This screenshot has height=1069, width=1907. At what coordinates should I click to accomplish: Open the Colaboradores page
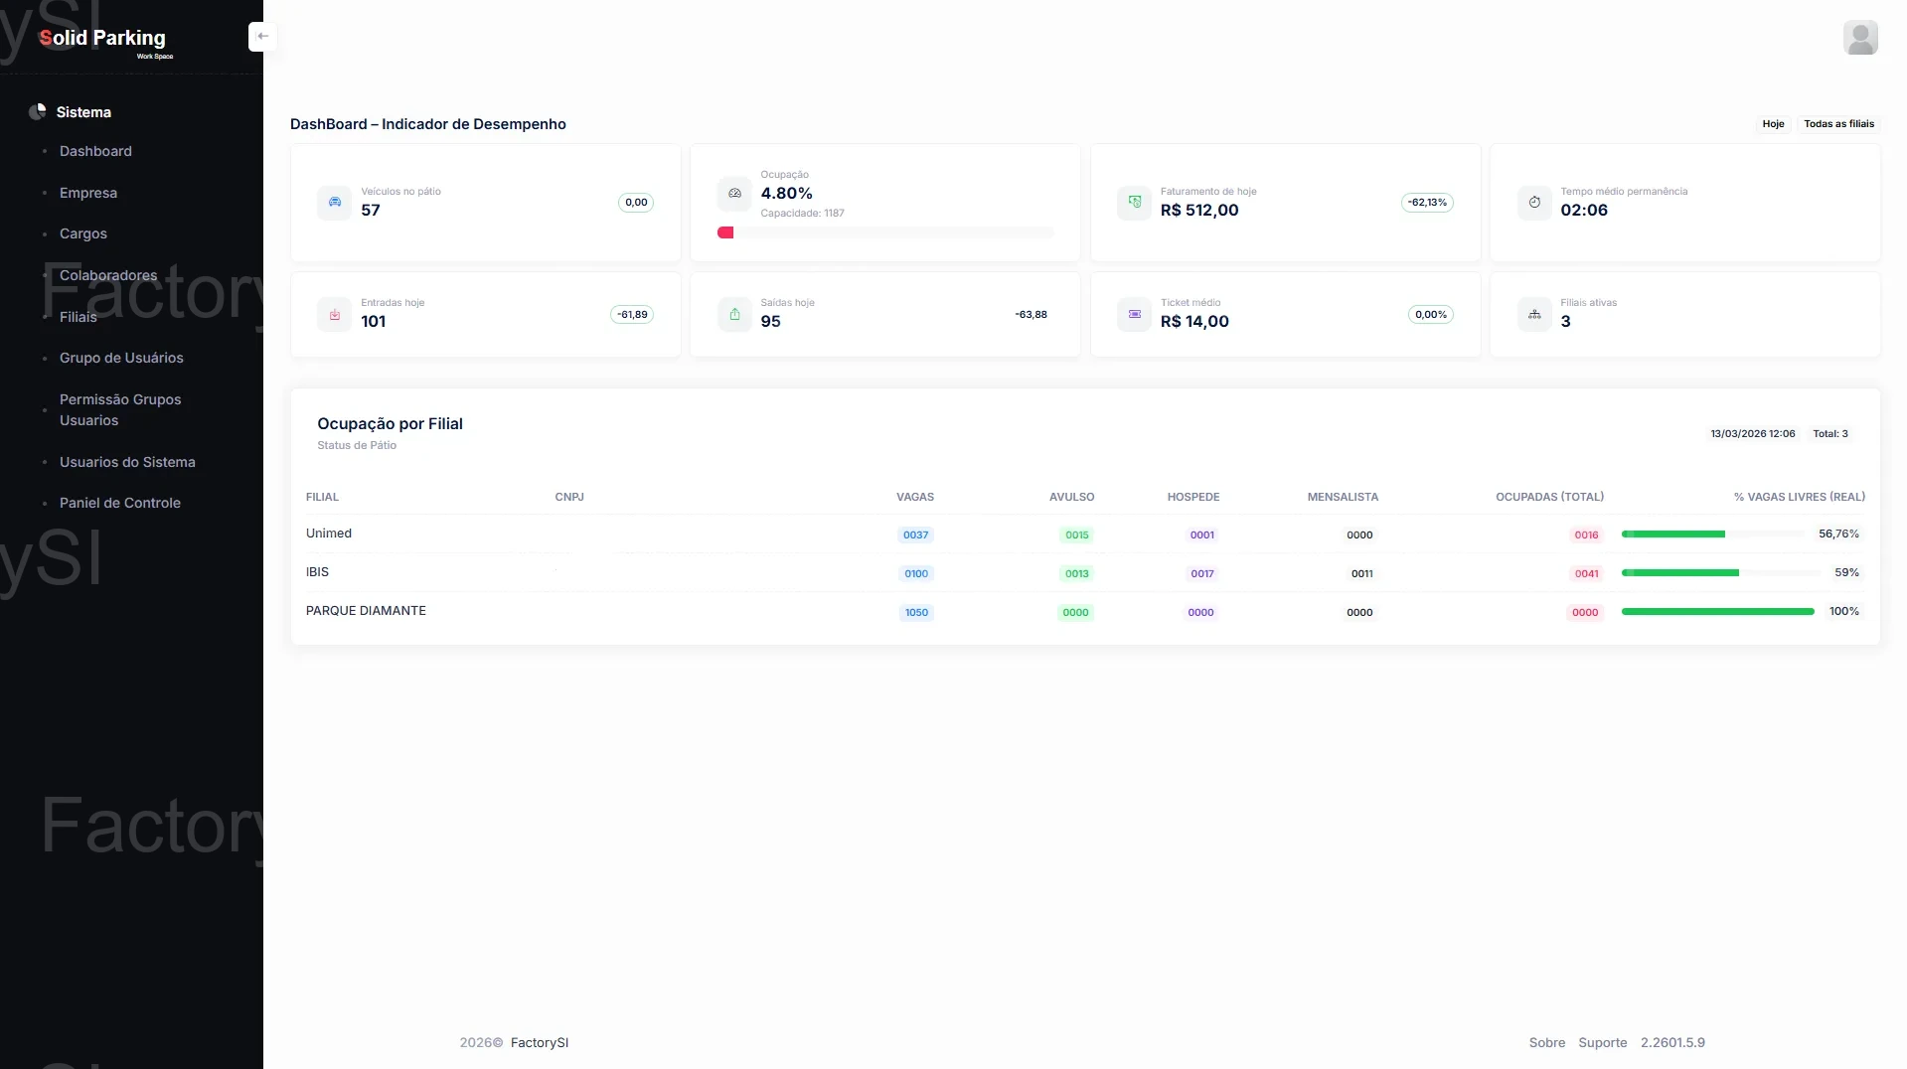[x=108, y=275]
